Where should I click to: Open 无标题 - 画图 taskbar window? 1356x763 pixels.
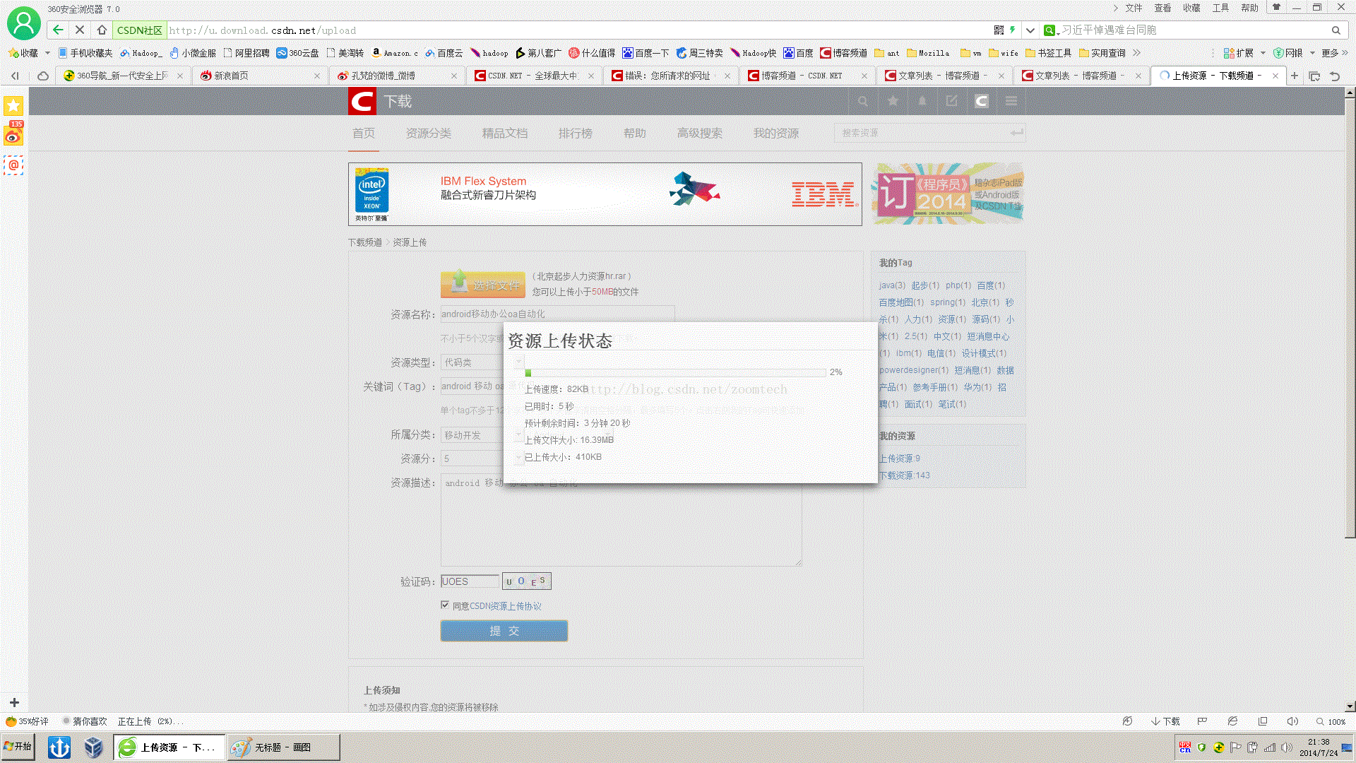pos(283,747)
